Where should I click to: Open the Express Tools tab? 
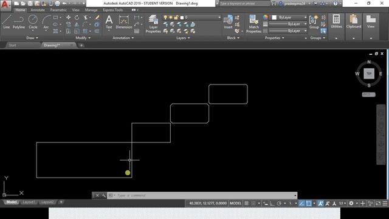pyautogui.click(x=113, y=10)
